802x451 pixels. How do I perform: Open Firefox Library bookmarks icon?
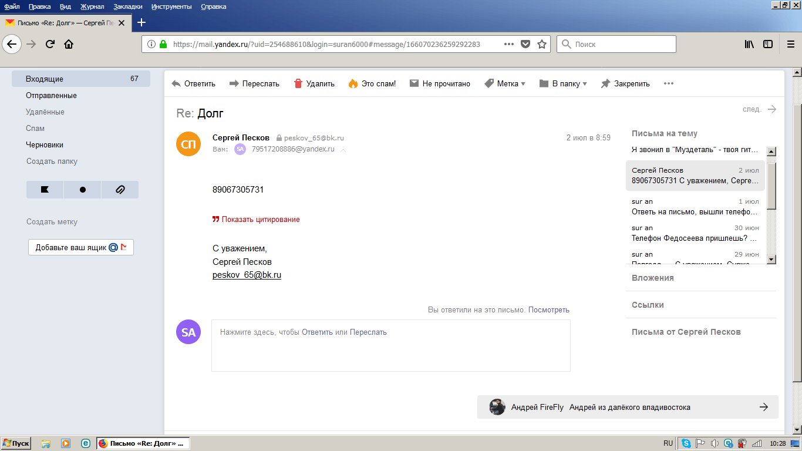tap(750, 44)
